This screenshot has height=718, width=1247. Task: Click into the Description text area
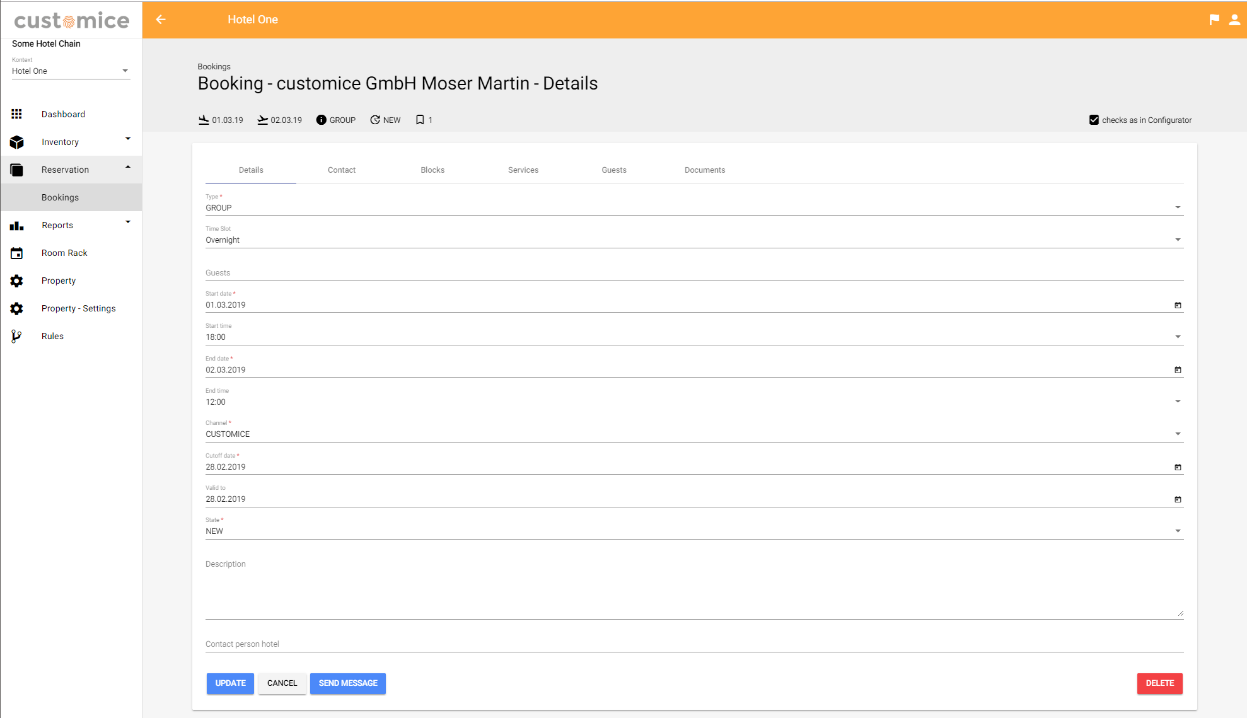694,588
